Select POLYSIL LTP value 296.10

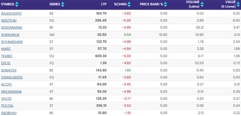[x=101, y=106]
